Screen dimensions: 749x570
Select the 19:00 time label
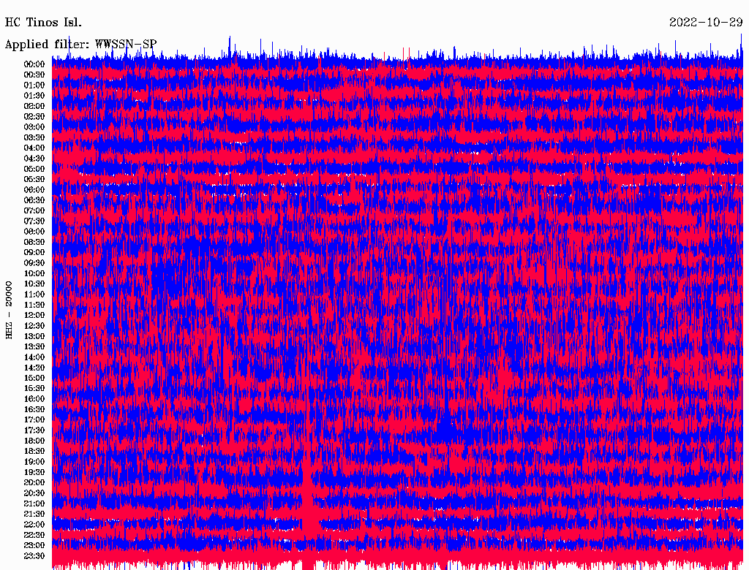(34, 462)
